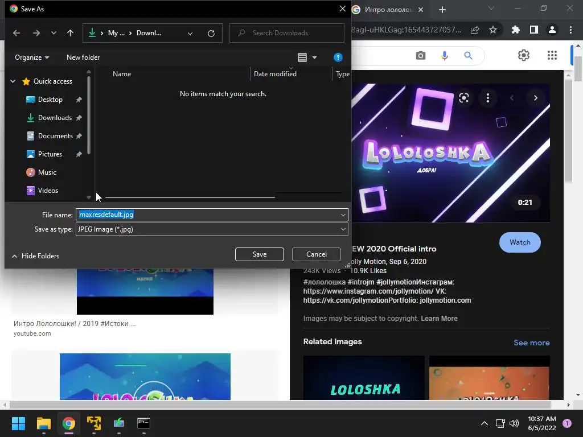
Task: Start voice search microphone icon
Action: pos(444,56)
